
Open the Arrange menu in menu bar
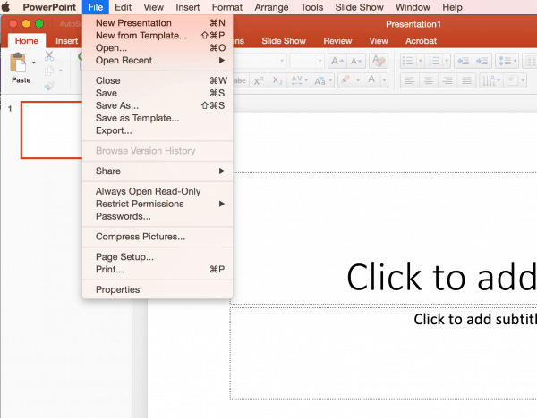pos(271,7)
